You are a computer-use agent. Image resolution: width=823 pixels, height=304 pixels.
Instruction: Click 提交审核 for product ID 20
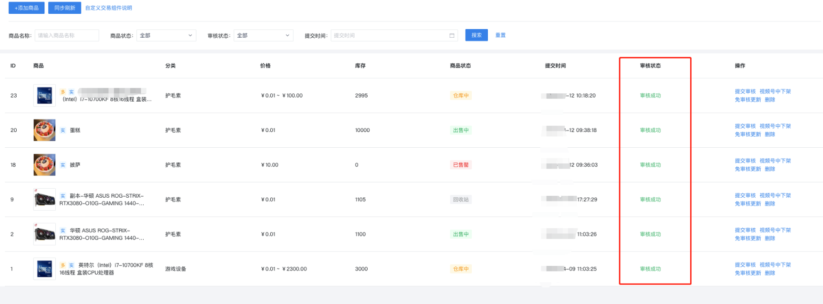pos(745,126)
